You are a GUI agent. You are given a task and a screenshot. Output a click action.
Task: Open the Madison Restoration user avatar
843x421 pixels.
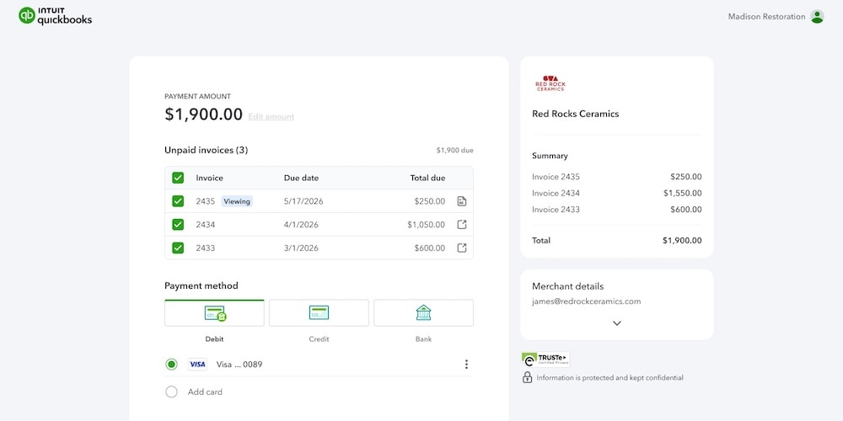pos(817,17)
